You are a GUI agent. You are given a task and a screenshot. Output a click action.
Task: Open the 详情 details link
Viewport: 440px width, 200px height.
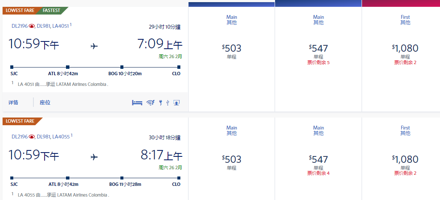(13, 103)
